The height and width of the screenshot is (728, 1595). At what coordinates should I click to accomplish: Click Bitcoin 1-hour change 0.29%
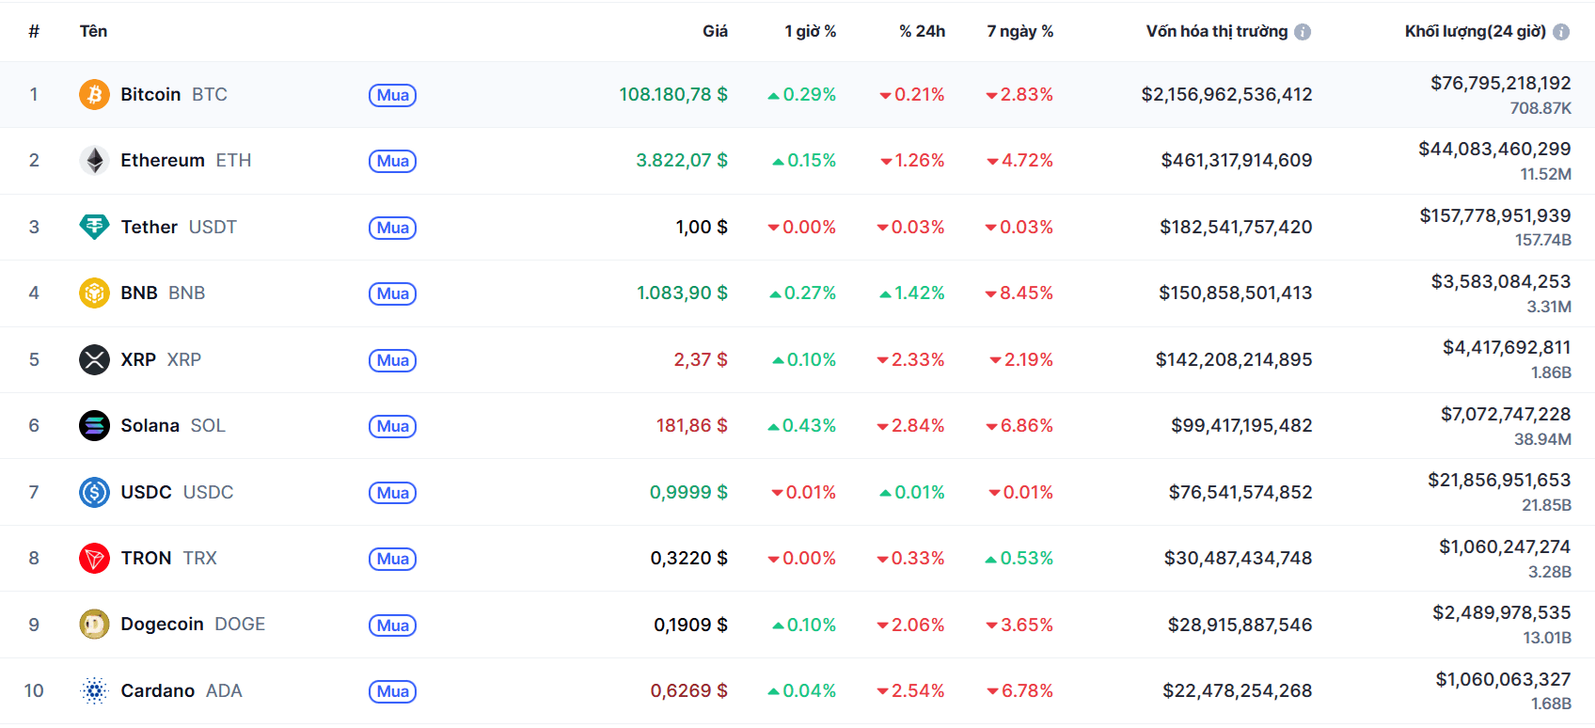click(802, 94)
